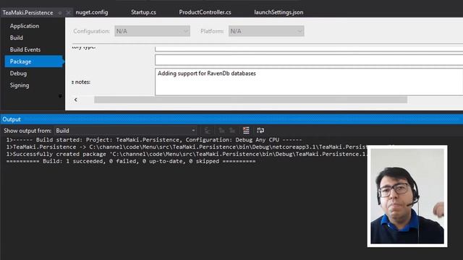Switch to the nuget.config tab
Screen dimensions: 463x260
[x=92, y=12]
